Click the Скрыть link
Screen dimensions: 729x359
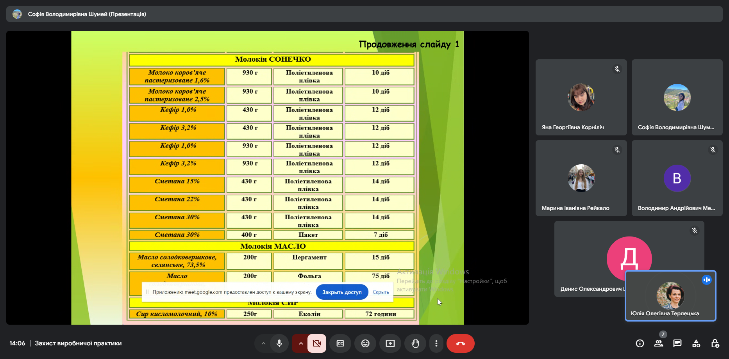click(x=381, y=292)
